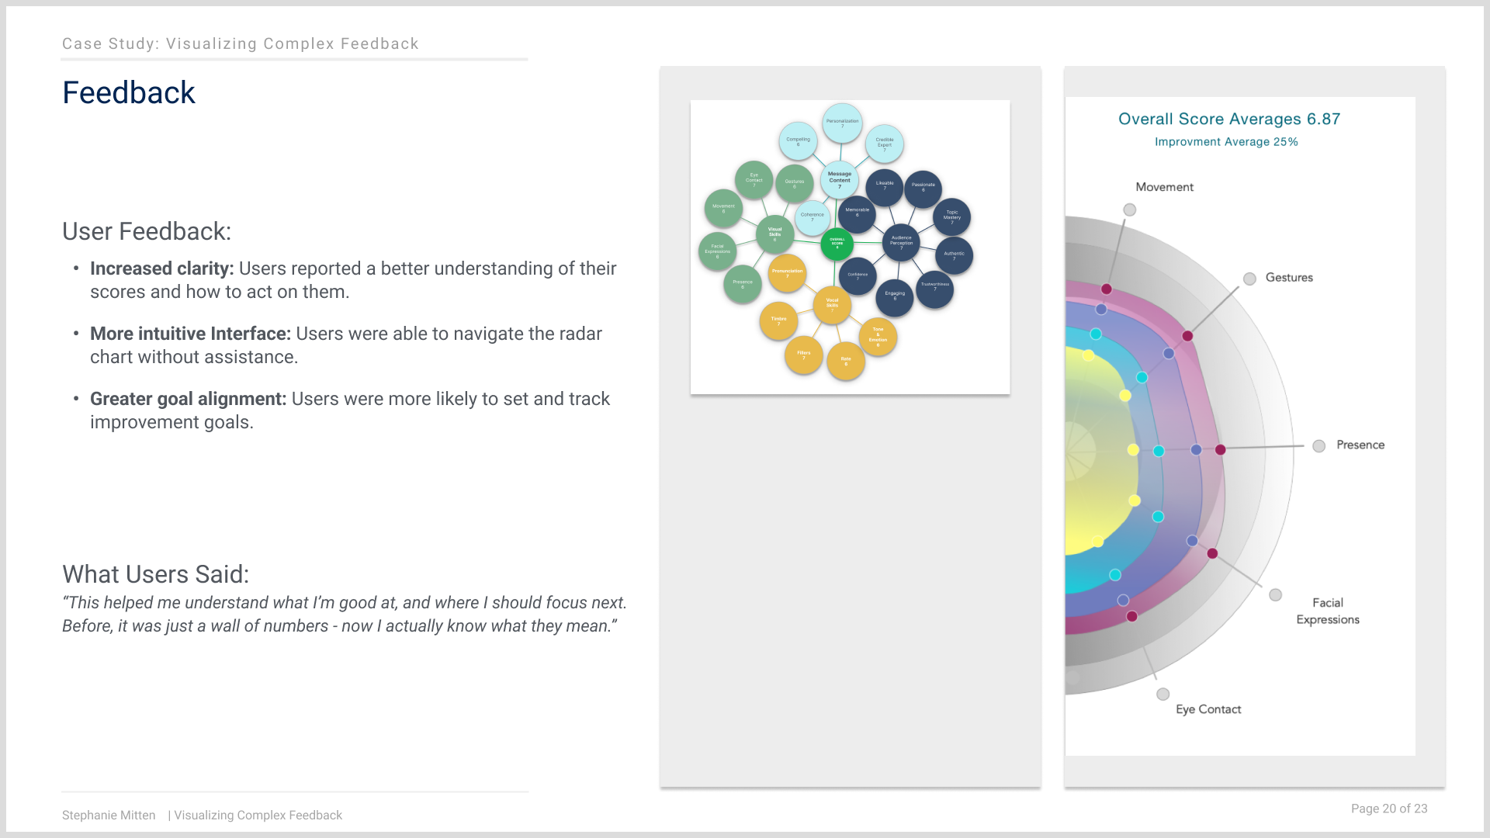Select the Topic Mastery bubble

click(x=951, y=216)
